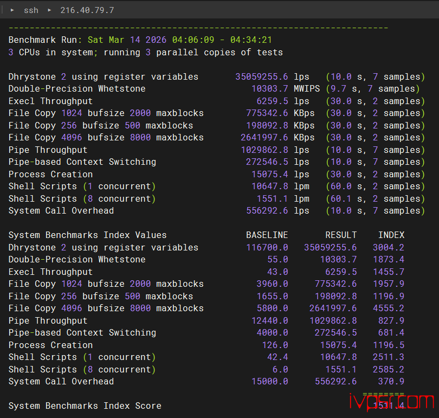Click the File Copy 4096 index value 4555.2
Viewport: 439px width, 418px height.
388,308
